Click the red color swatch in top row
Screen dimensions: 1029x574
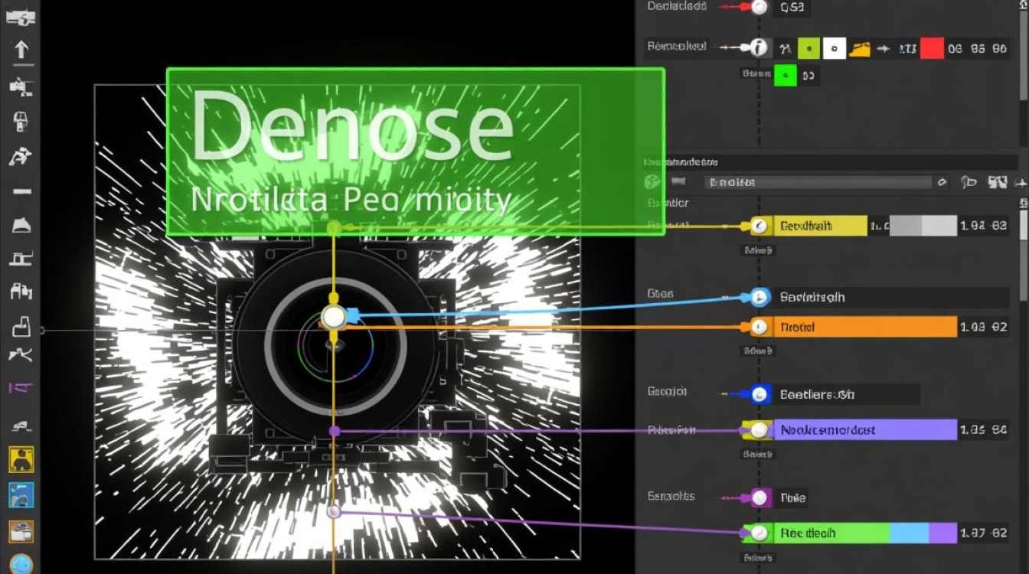[x=931, y=49]
